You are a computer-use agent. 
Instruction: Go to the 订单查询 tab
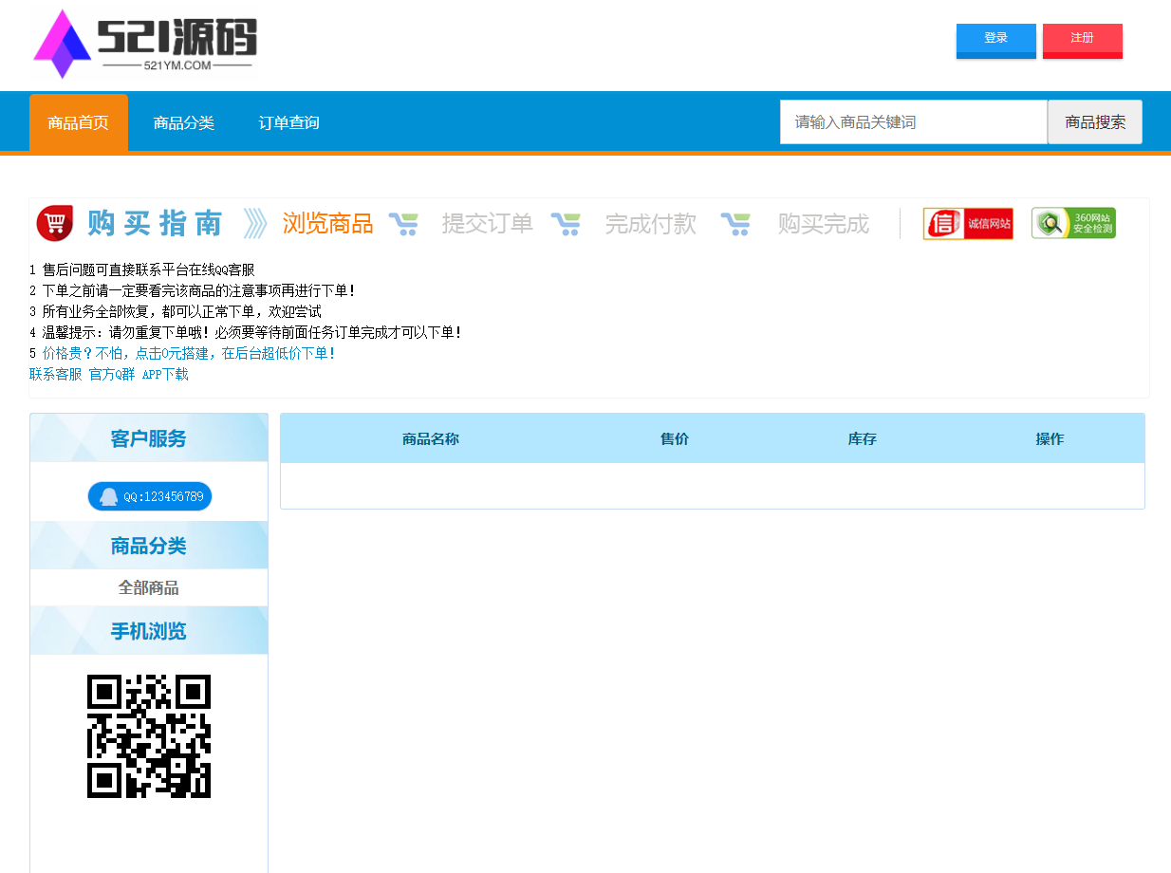click(289, 122)
